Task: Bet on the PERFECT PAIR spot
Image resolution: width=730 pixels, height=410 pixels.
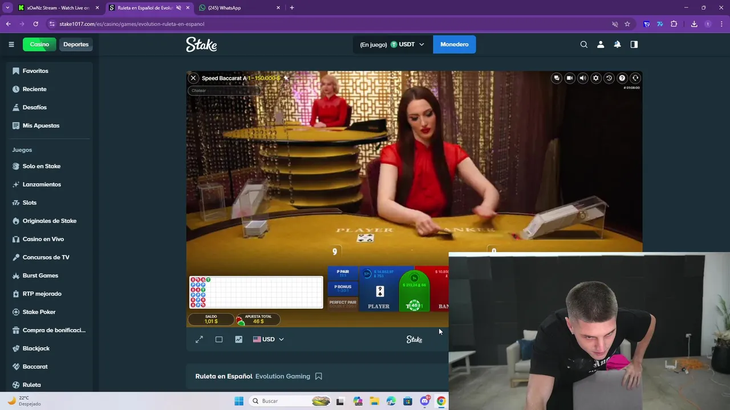Action: click(343, 304)
